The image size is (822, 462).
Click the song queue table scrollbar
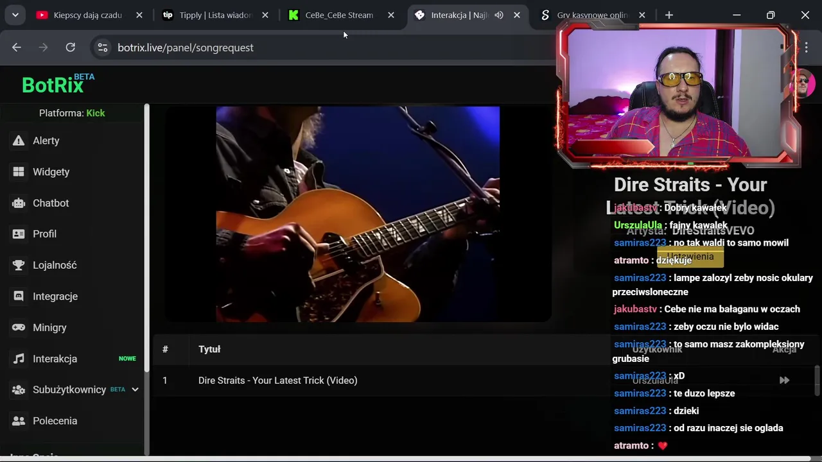818,381
